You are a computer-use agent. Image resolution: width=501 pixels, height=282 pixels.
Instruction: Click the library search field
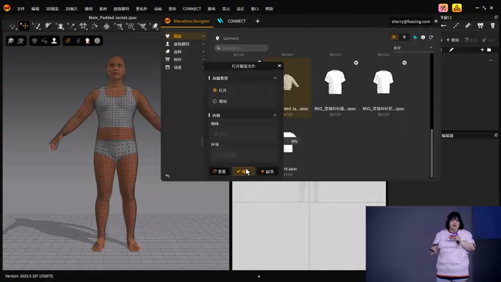241,48
